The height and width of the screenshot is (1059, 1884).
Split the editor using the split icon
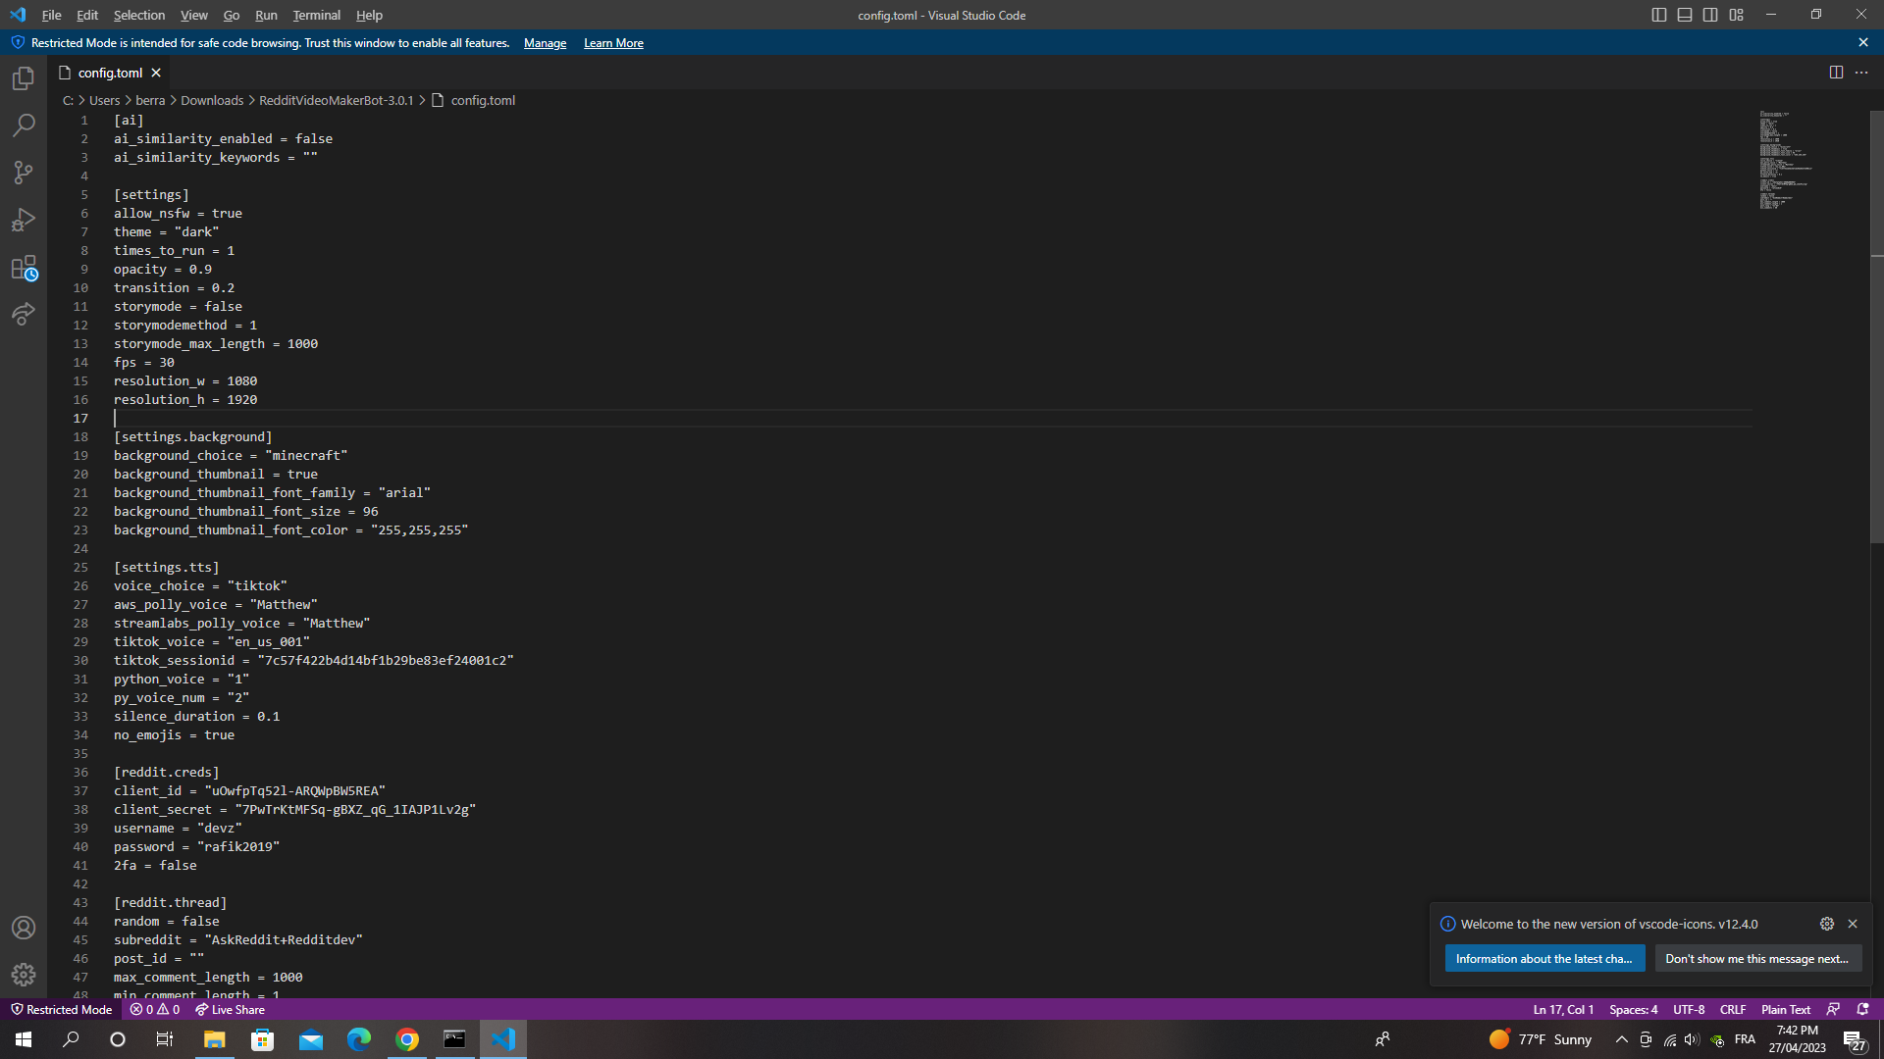1836,72
